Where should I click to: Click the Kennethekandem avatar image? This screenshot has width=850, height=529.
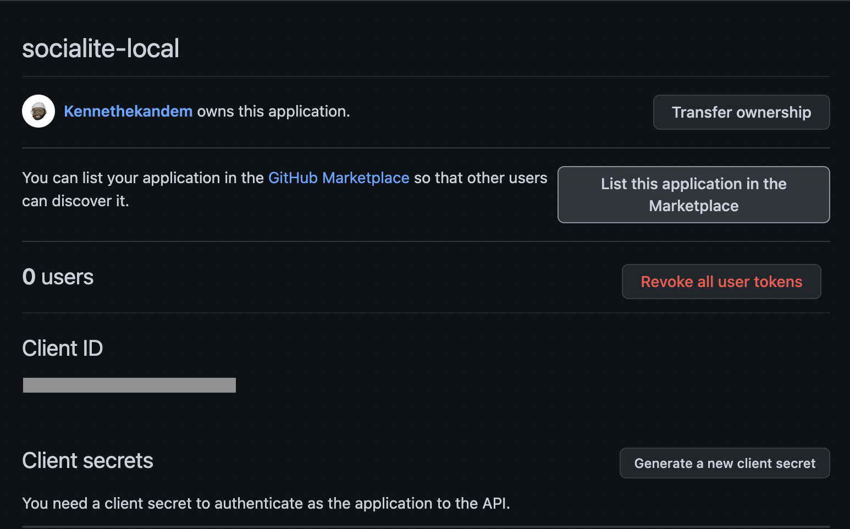38,111
